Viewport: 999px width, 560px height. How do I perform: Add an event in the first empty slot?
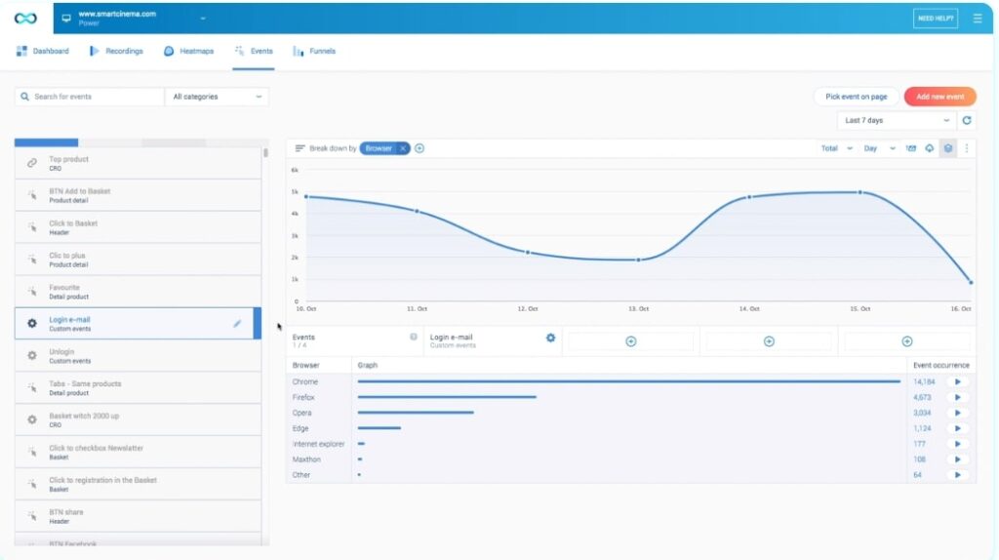coord(630,341)
